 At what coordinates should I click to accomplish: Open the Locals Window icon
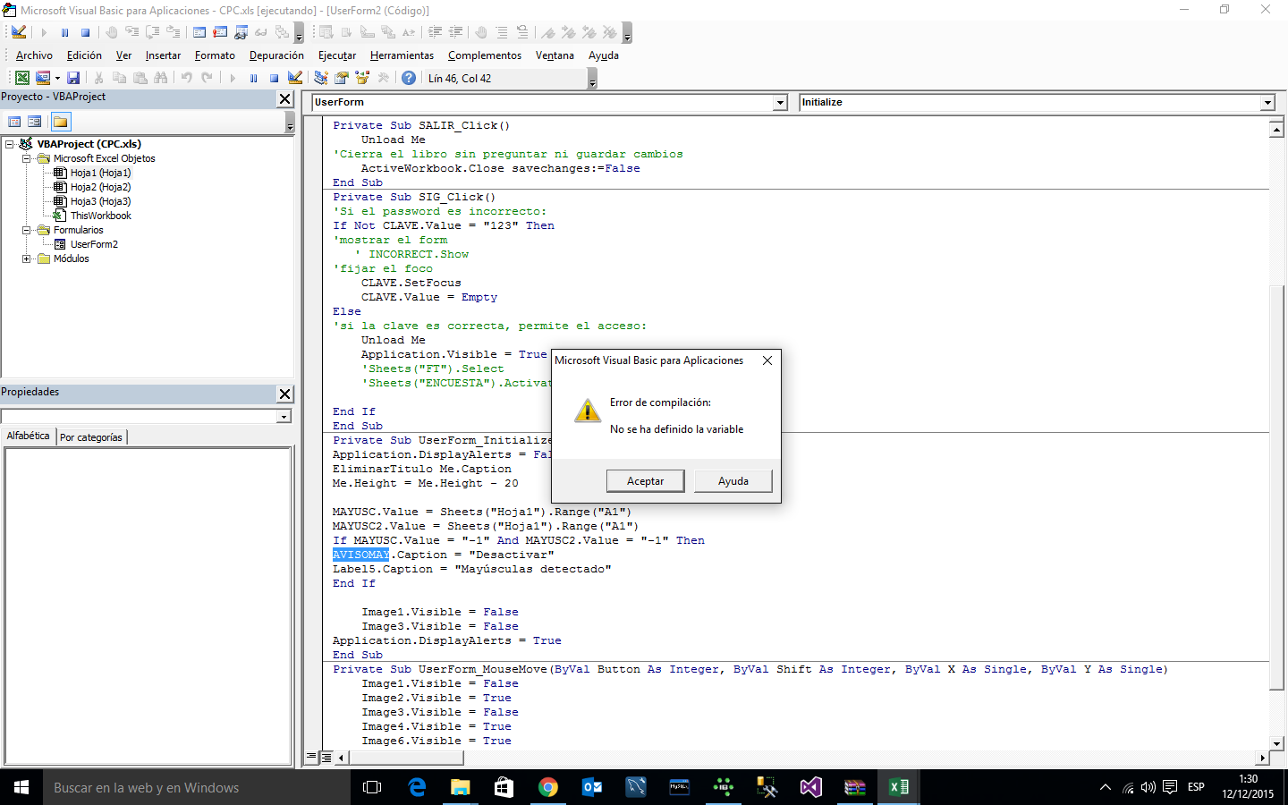[199, 32]
